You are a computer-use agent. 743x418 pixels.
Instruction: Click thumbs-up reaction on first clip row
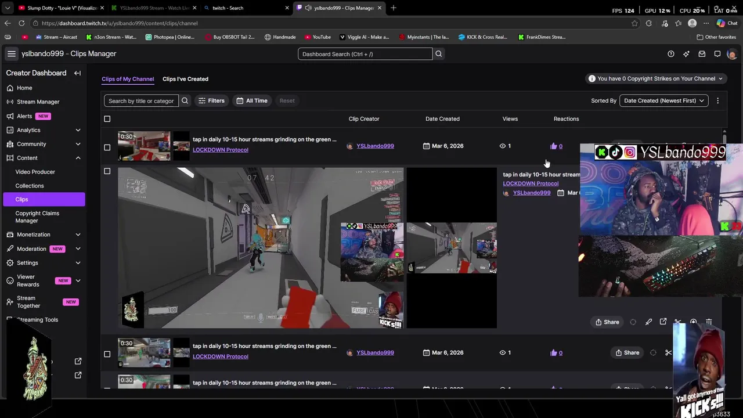click(553, 146)
